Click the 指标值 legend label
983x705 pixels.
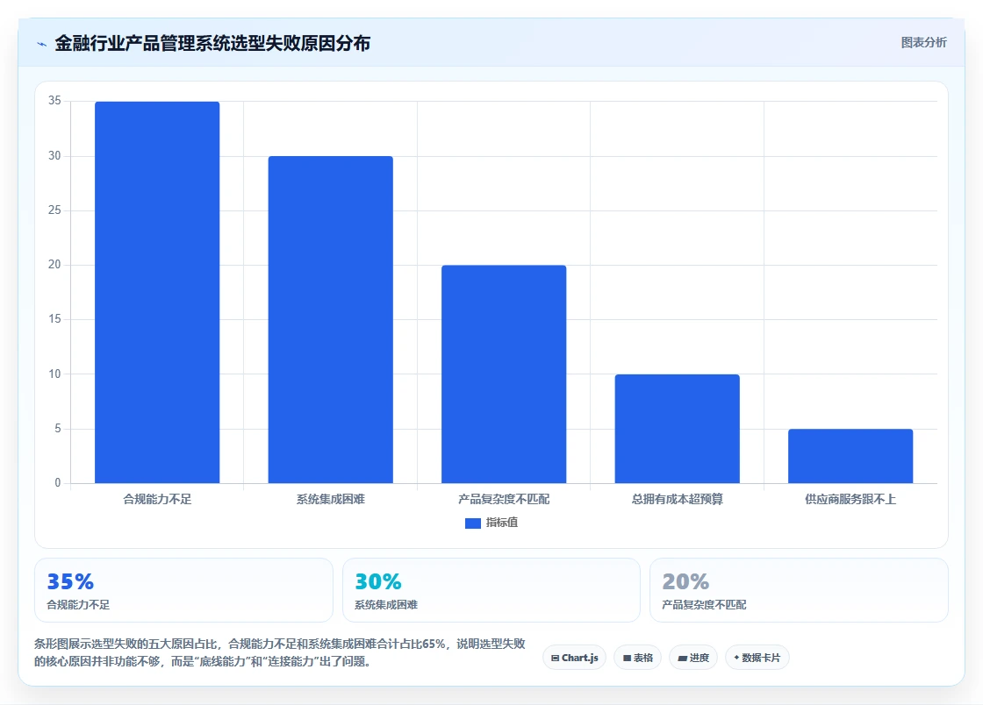pos(501,523)
